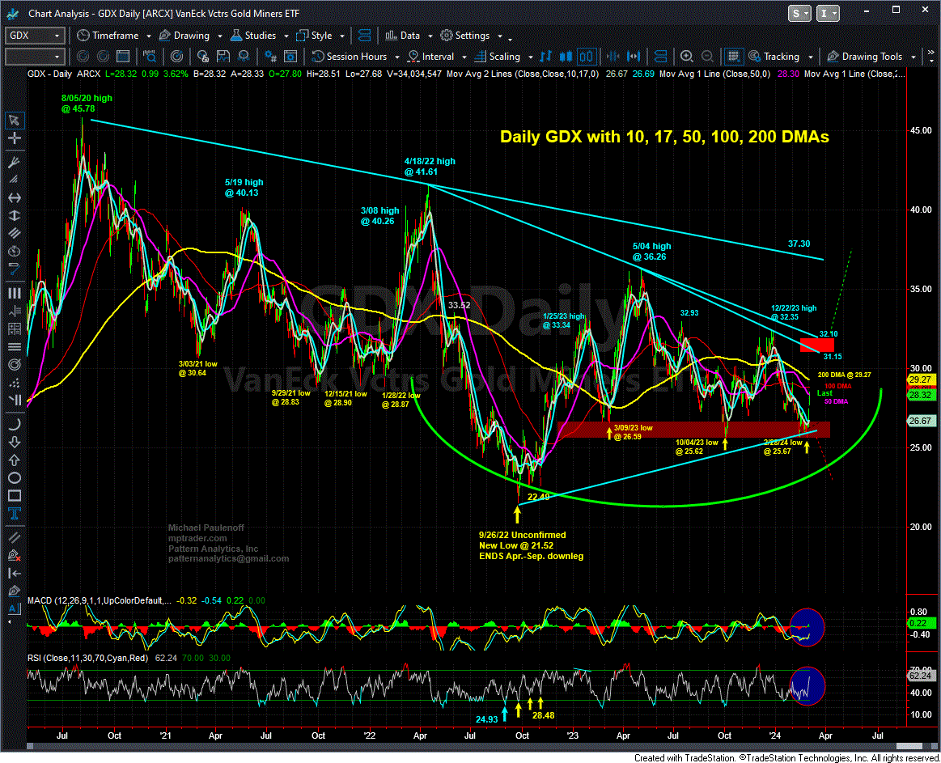The height and width of the screenshot is (763, 941).
Task: Select the ellipse drawing tool
Action: point(14,478)
